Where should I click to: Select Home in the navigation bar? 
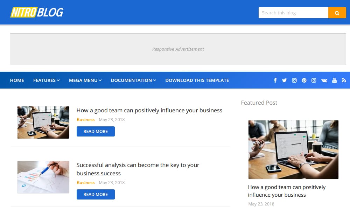[x=17, y=80]
